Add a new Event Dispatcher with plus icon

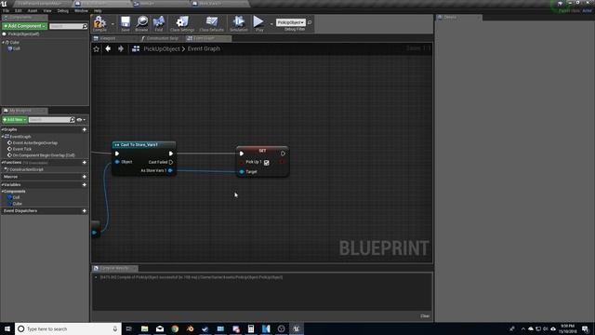[85, 211]
